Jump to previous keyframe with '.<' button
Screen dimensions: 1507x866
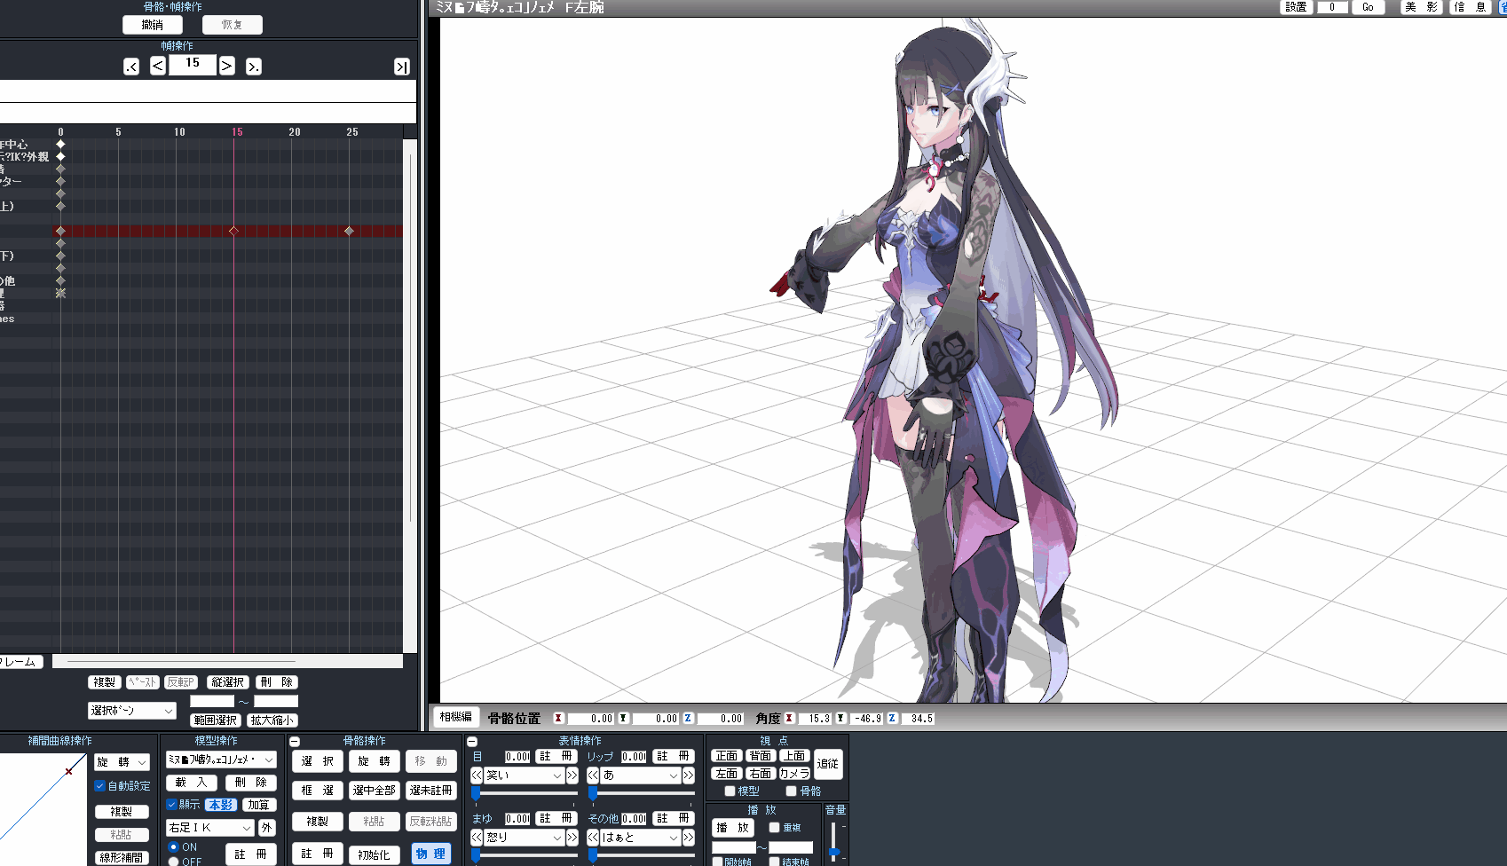[x=131, y=67]
